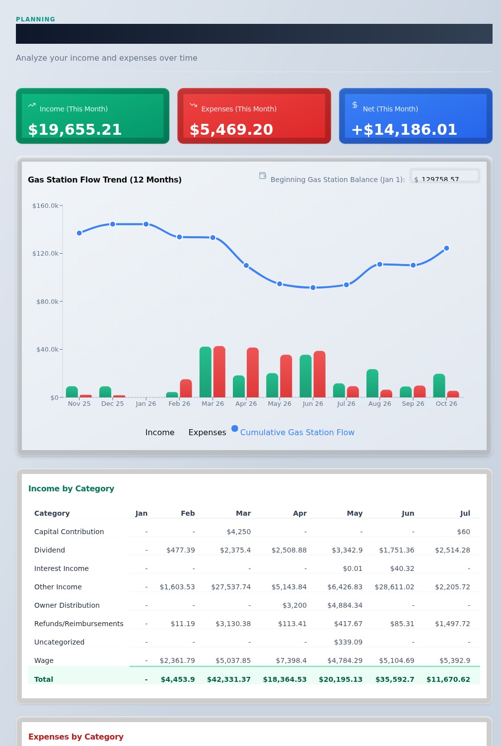Click the green Mar 26 income bar
Image resolution: width=501 pixels, height=746 pixels.
pos(206,372)
